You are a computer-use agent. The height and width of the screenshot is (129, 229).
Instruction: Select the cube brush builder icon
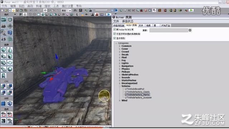pos(4,50)
